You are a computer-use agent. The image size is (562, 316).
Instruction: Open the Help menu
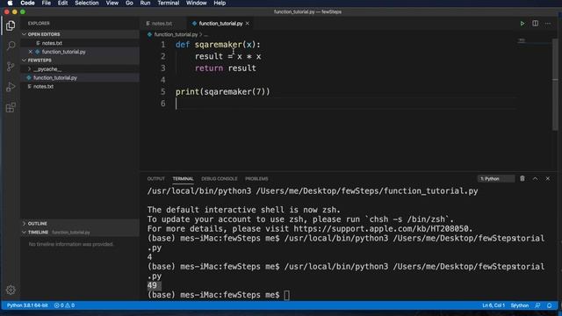[x=220, y=3]
